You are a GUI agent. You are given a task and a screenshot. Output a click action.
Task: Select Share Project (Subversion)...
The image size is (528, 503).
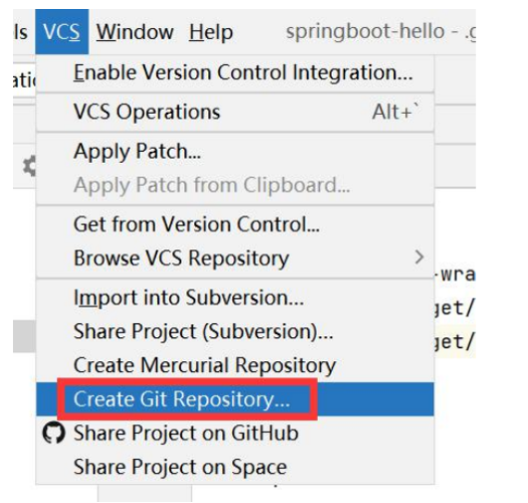(235, 331)
